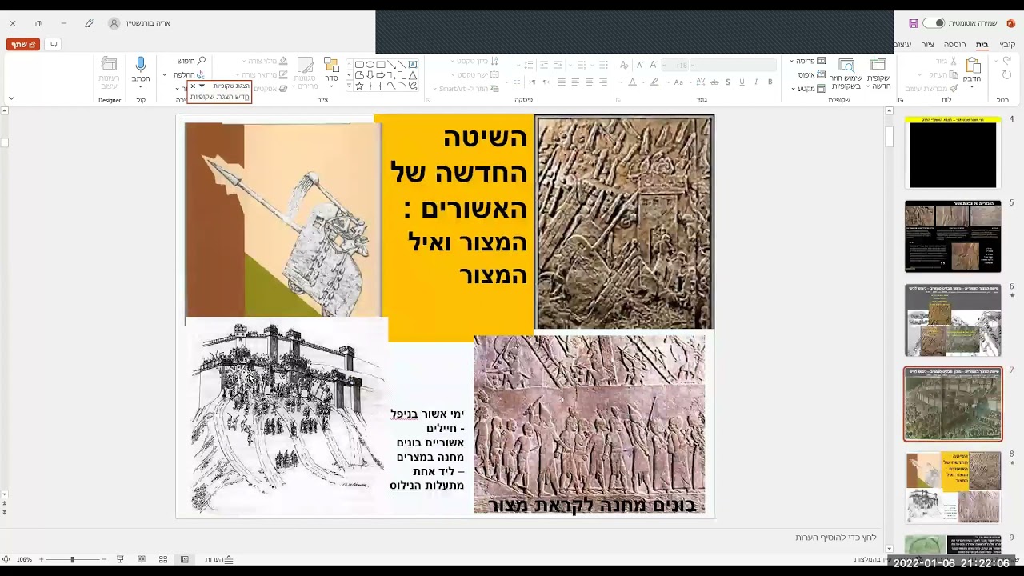Click fit slide to window icon

tap(6, 559)
